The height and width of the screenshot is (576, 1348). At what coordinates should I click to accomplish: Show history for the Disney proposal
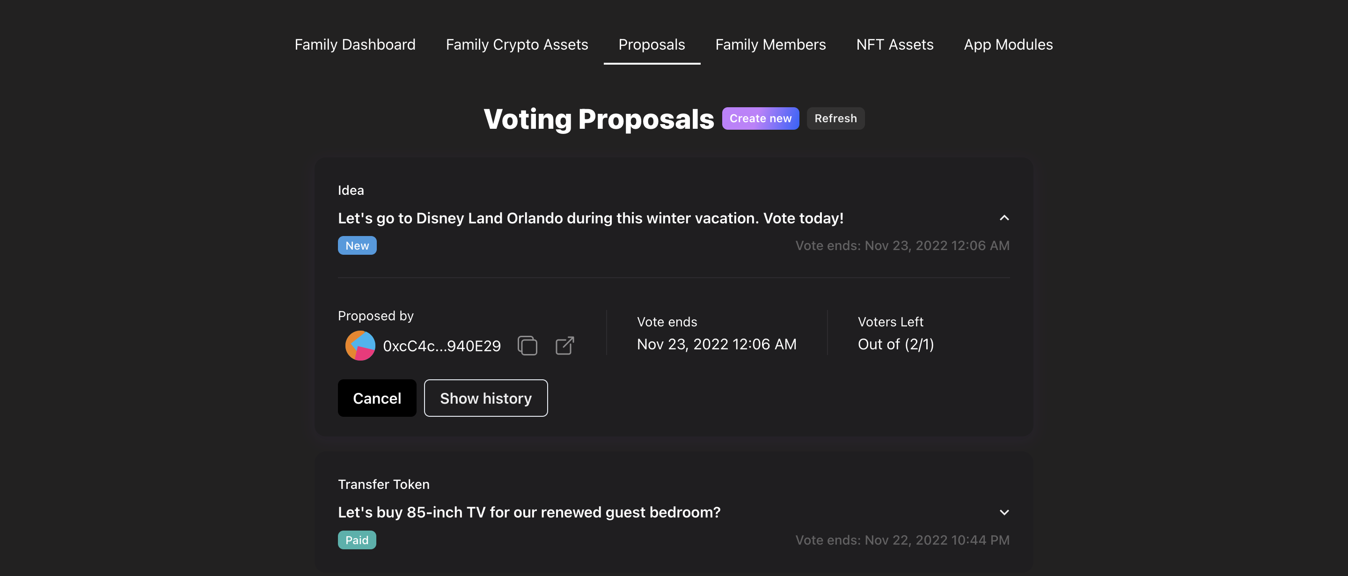point(486,398)
